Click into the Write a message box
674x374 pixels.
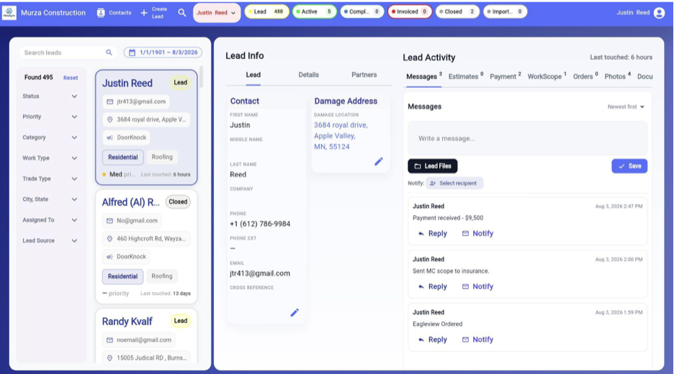coord(527,138)
